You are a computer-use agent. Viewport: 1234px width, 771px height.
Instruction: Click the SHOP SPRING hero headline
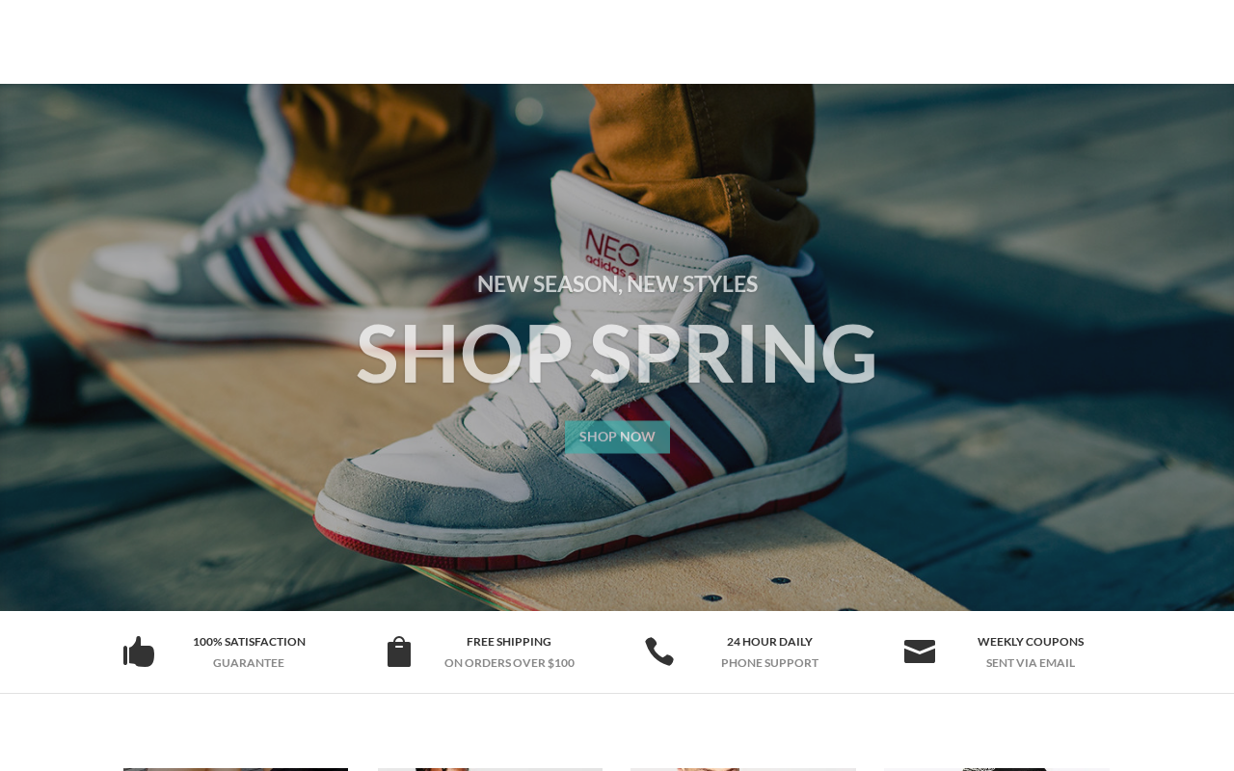[617, 354]
